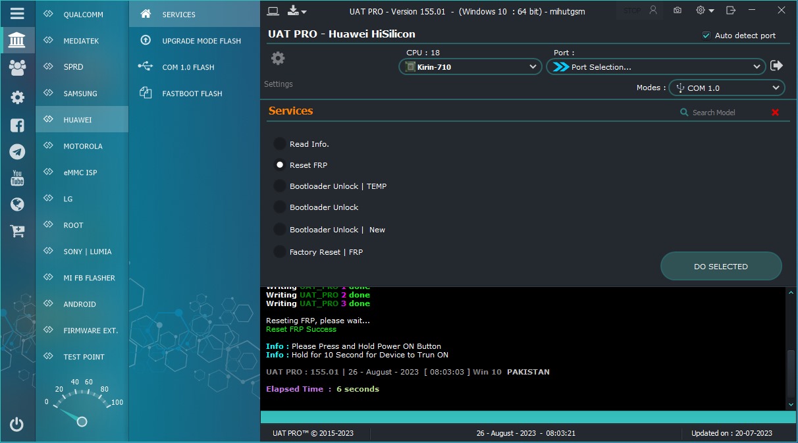This screenshot has width=798, height=443.
Task: Open the hamburger menu icon
Action: (17, 13)
